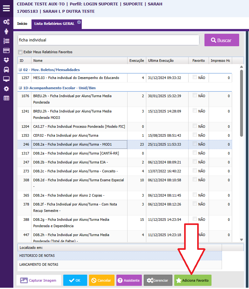Click the monitor screen sidebar icon
This screenshot has height=289, width=249.
(6, 79)
